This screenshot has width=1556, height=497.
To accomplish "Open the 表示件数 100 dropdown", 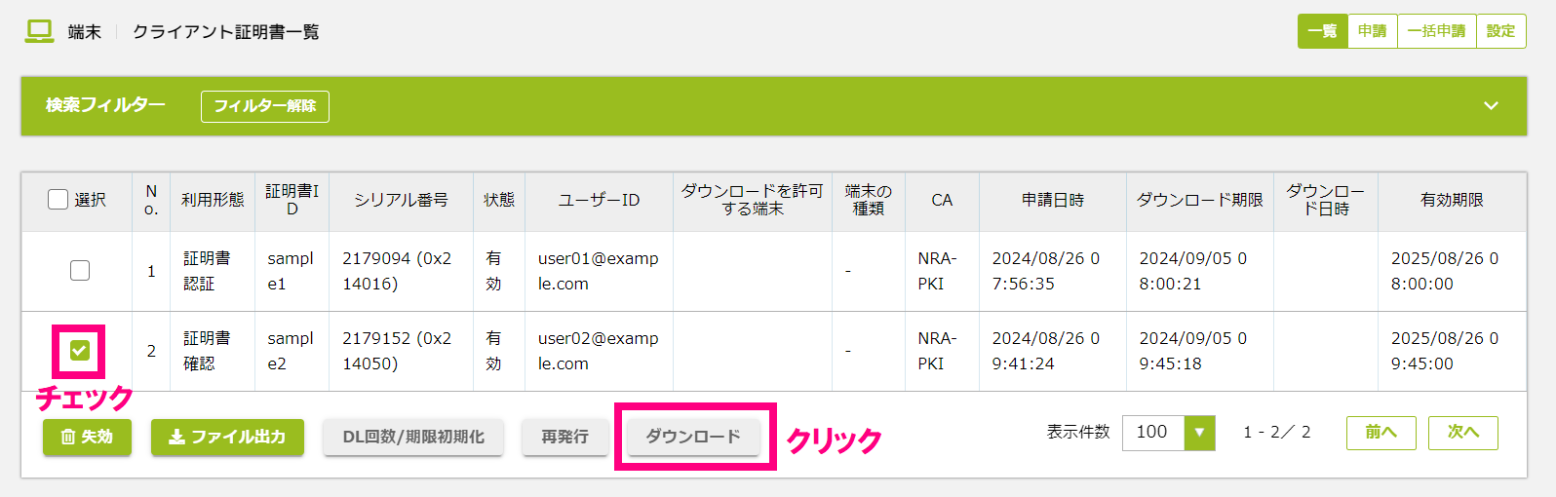I will tap(1169, 433).
